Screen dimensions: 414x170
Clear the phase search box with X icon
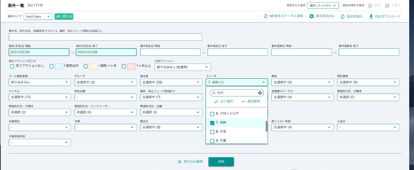click(x=260, y=93)
